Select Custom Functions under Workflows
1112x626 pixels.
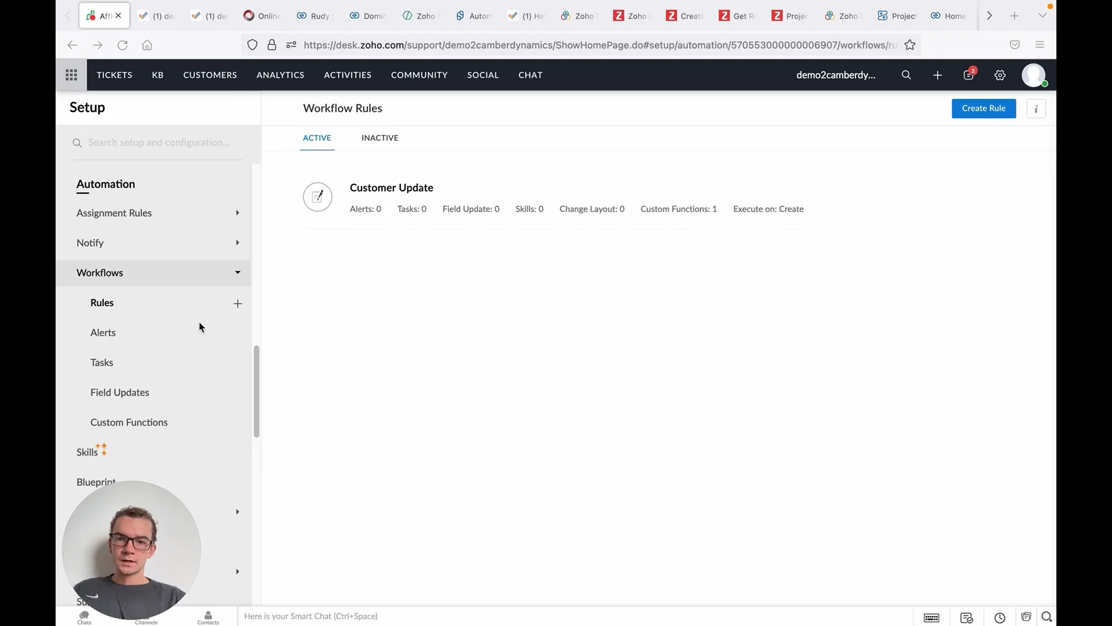129,423
